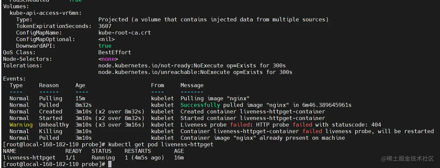Click the 'Killing' event reason
The height and width of the screenshot is (168, 440).
[x=51, y=131]
